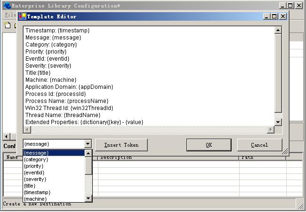This screenshot has height=212, width=306.
Task: Click the text area's scroll down arrow
Action: (278, 122)
